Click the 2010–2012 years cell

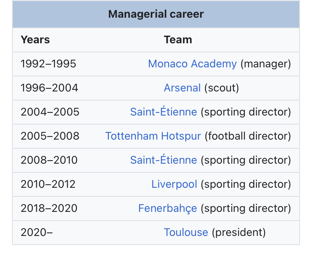click(x=48, y=184)
